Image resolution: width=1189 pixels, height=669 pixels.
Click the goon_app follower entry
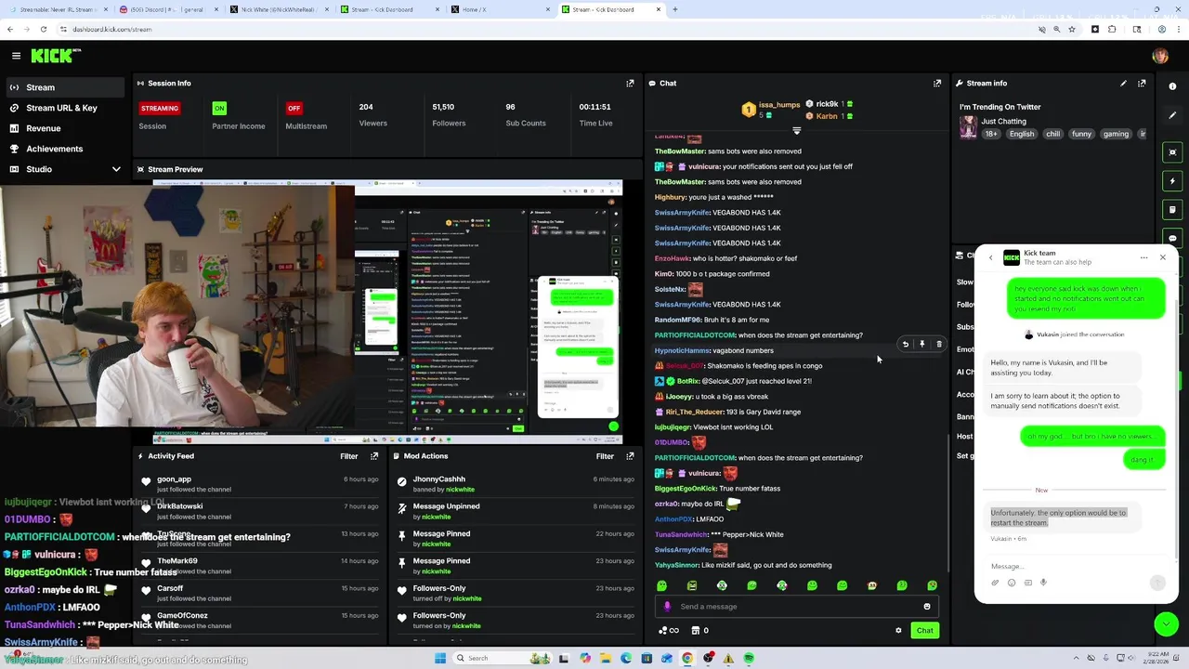pyautogui.click(x=260, y=483)
